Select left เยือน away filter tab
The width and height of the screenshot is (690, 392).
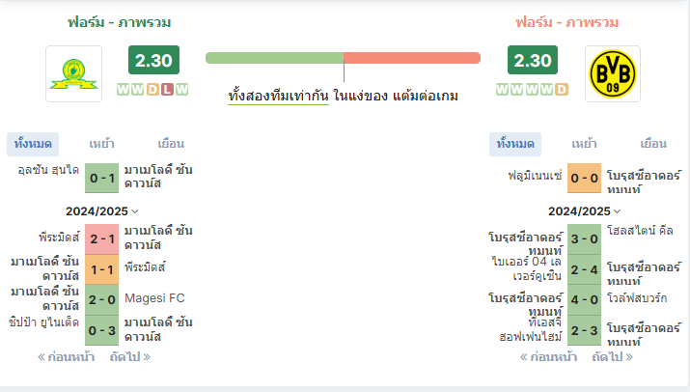pos(171,144)
